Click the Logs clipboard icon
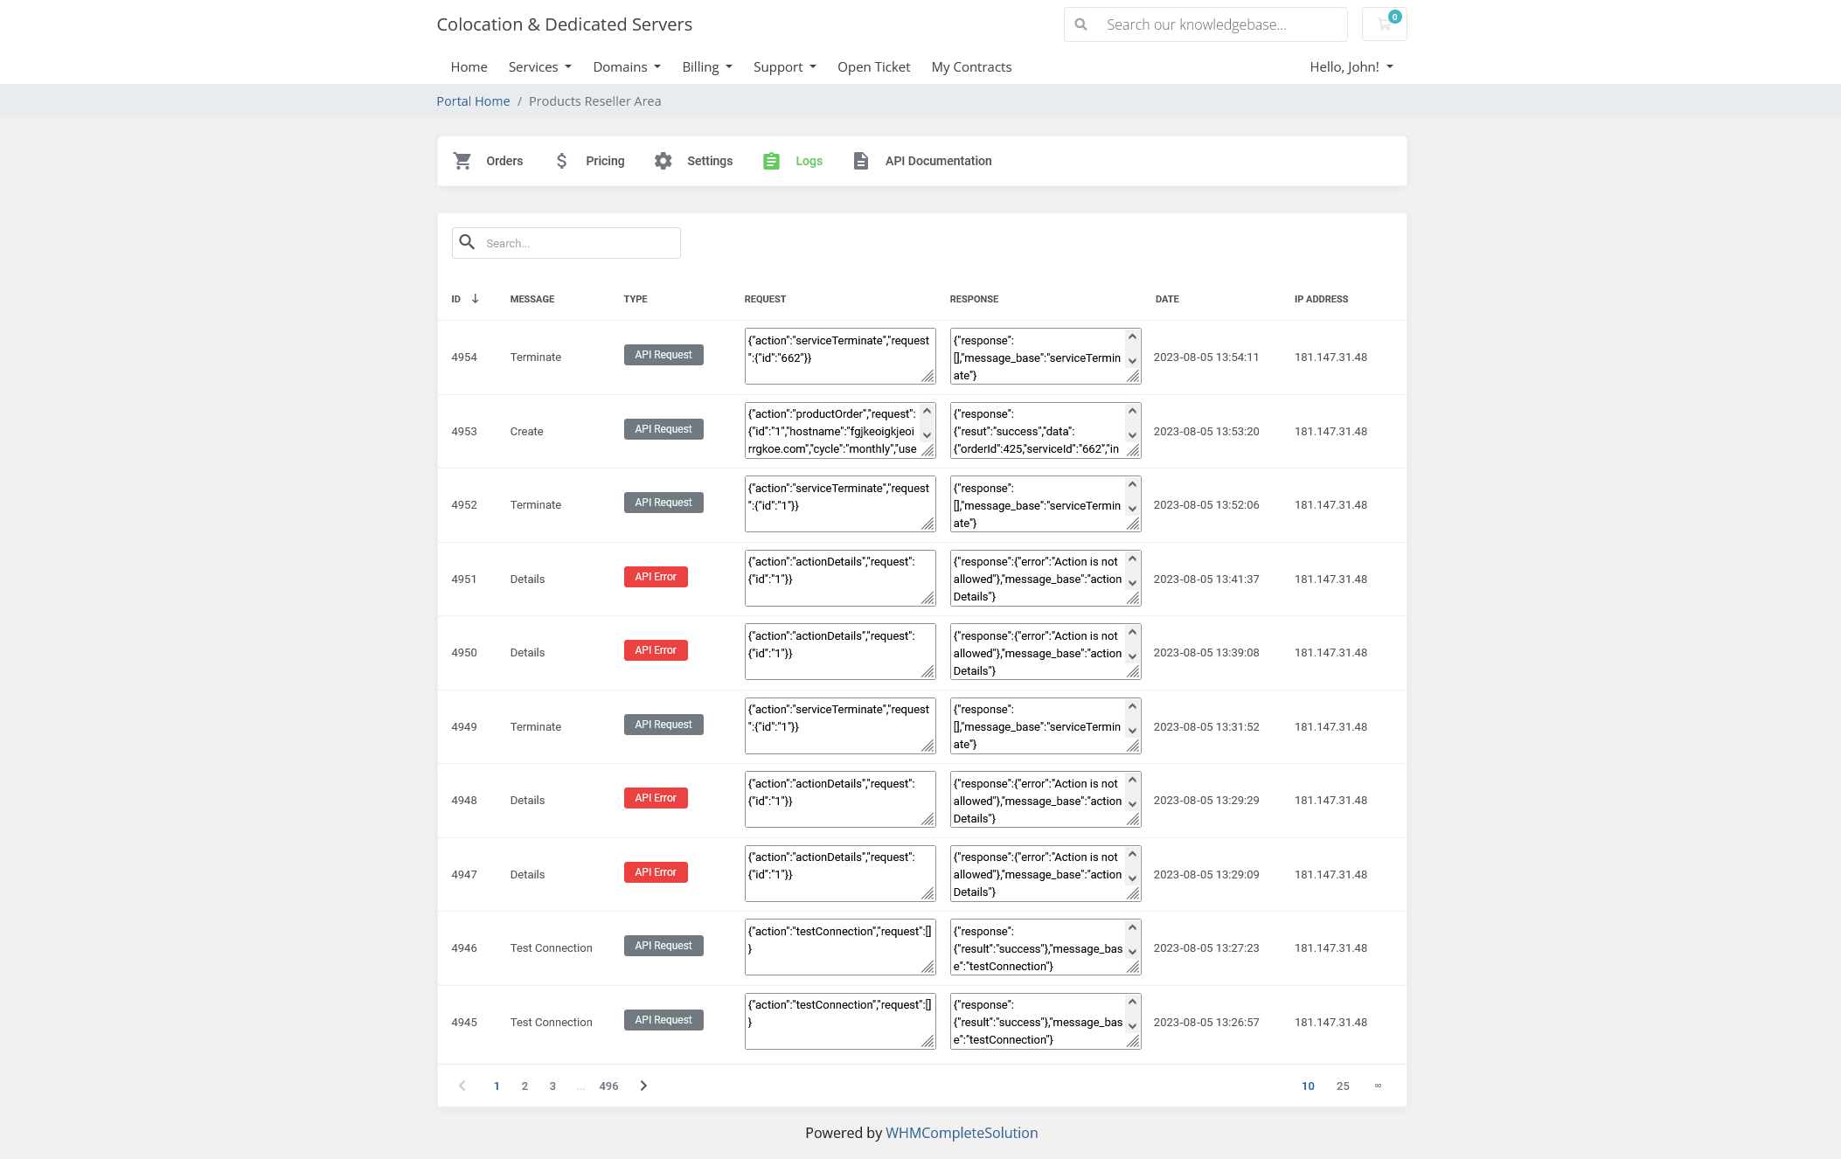 coord(772,160)
